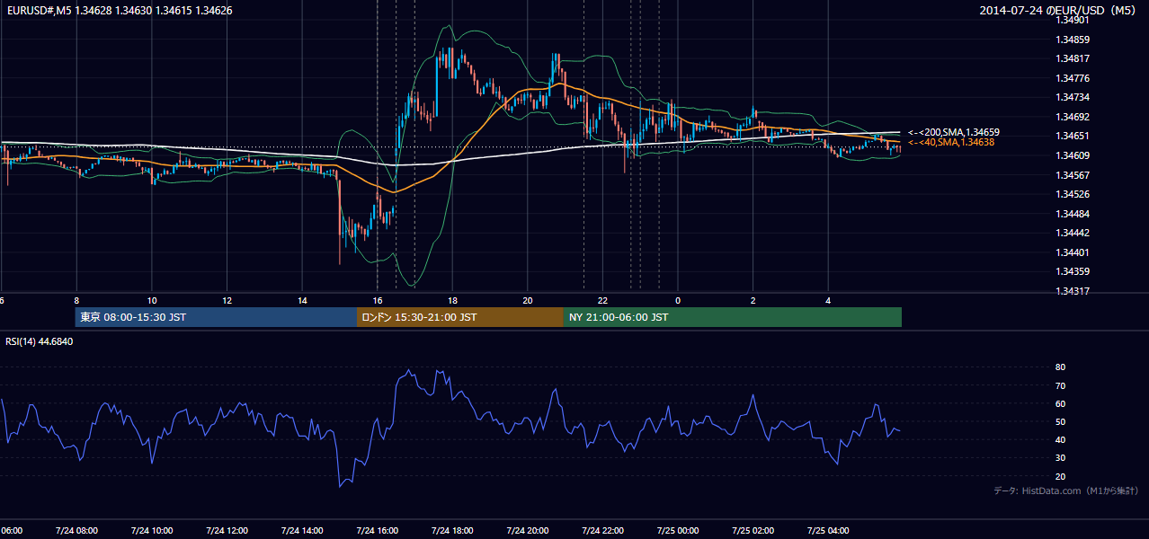Click price level 1.34567 on the price axis

1073,175
